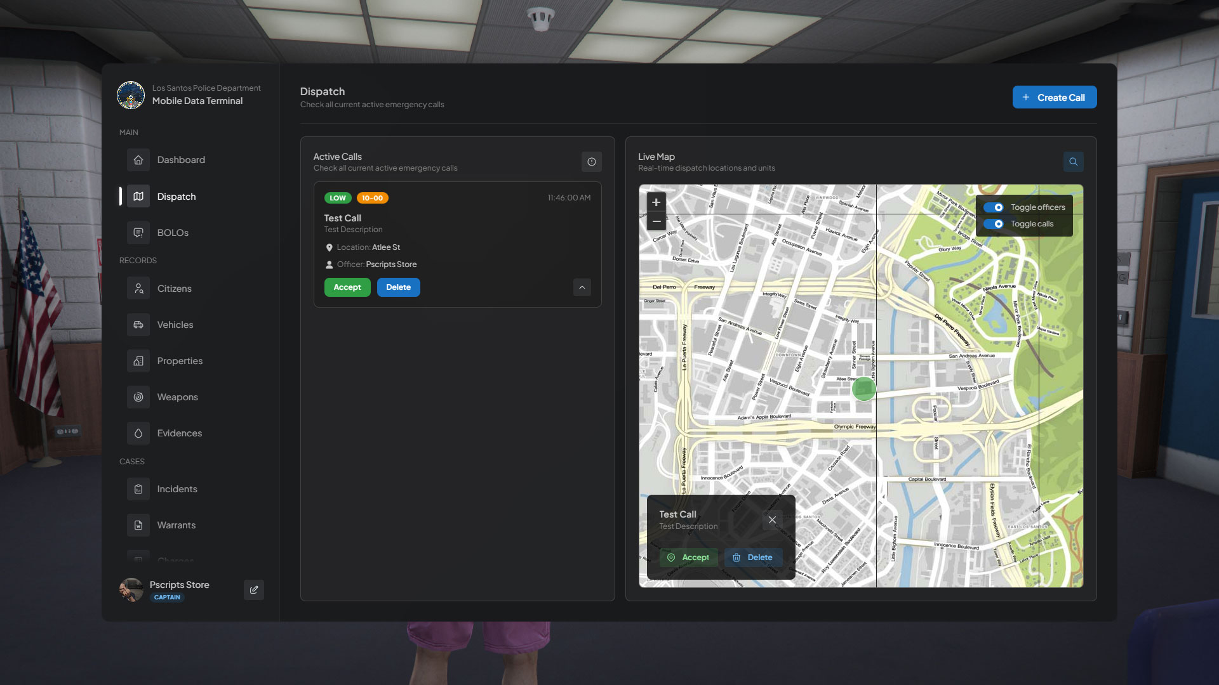The height and width of the screenshot is (685, 1219).
Task: Go to Dashboard menu item
Action: pos(181,160)
